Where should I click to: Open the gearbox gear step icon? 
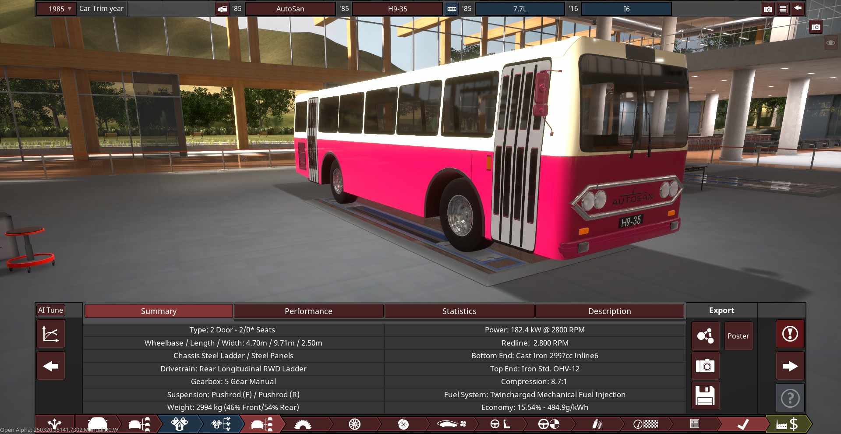point(303,424)
